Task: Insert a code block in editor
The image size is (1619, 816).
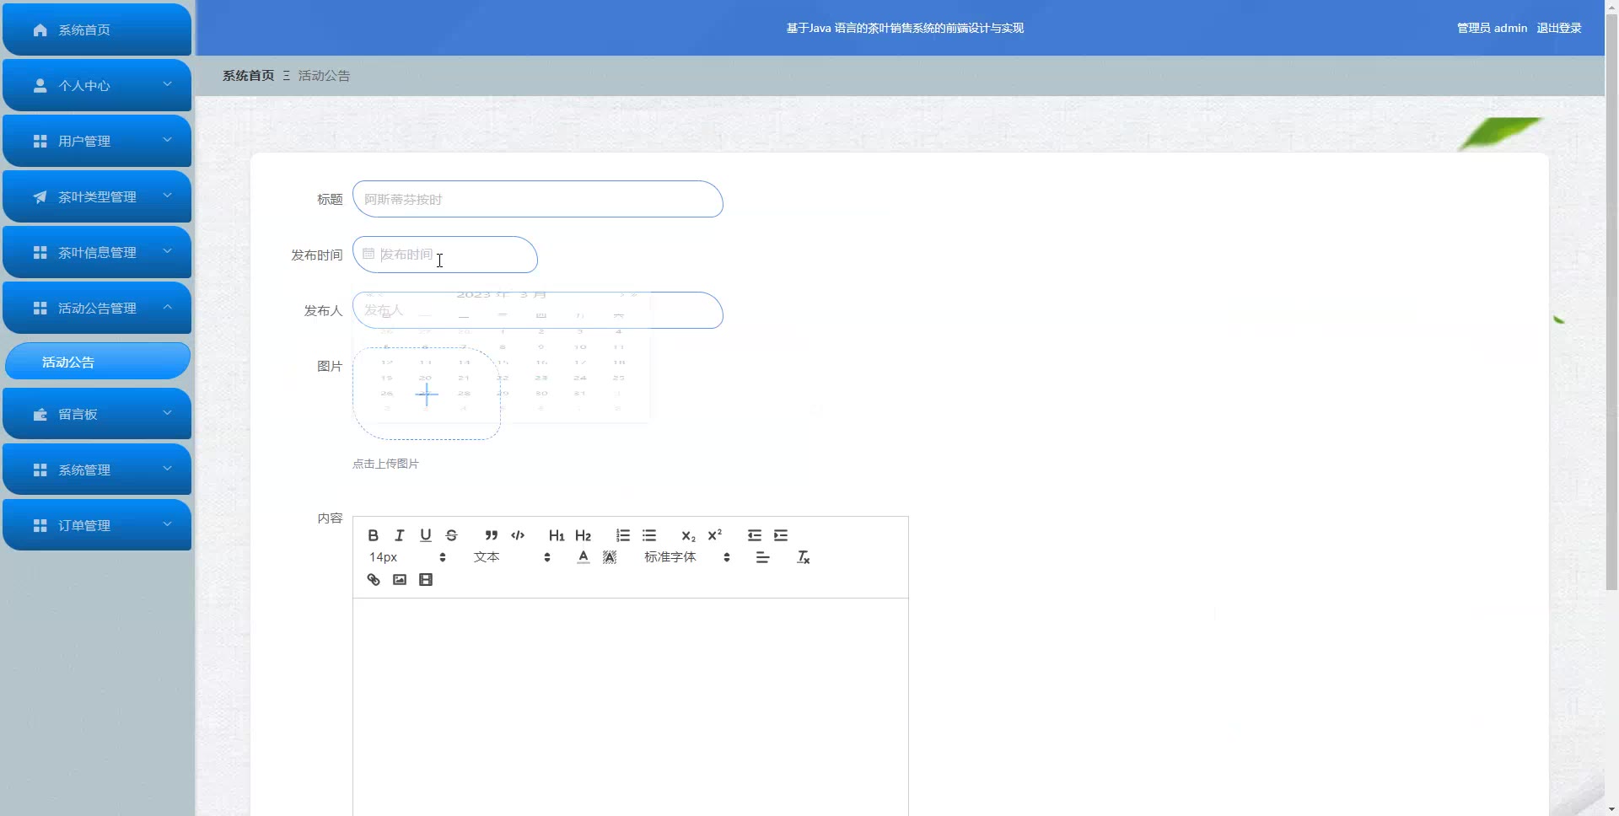Action: tap(518, 535)
